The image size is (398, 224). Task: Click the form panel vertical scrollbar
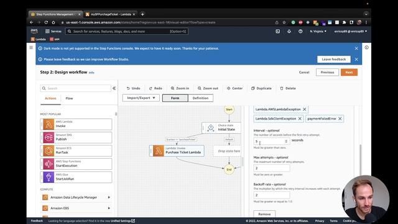[360, 160]
